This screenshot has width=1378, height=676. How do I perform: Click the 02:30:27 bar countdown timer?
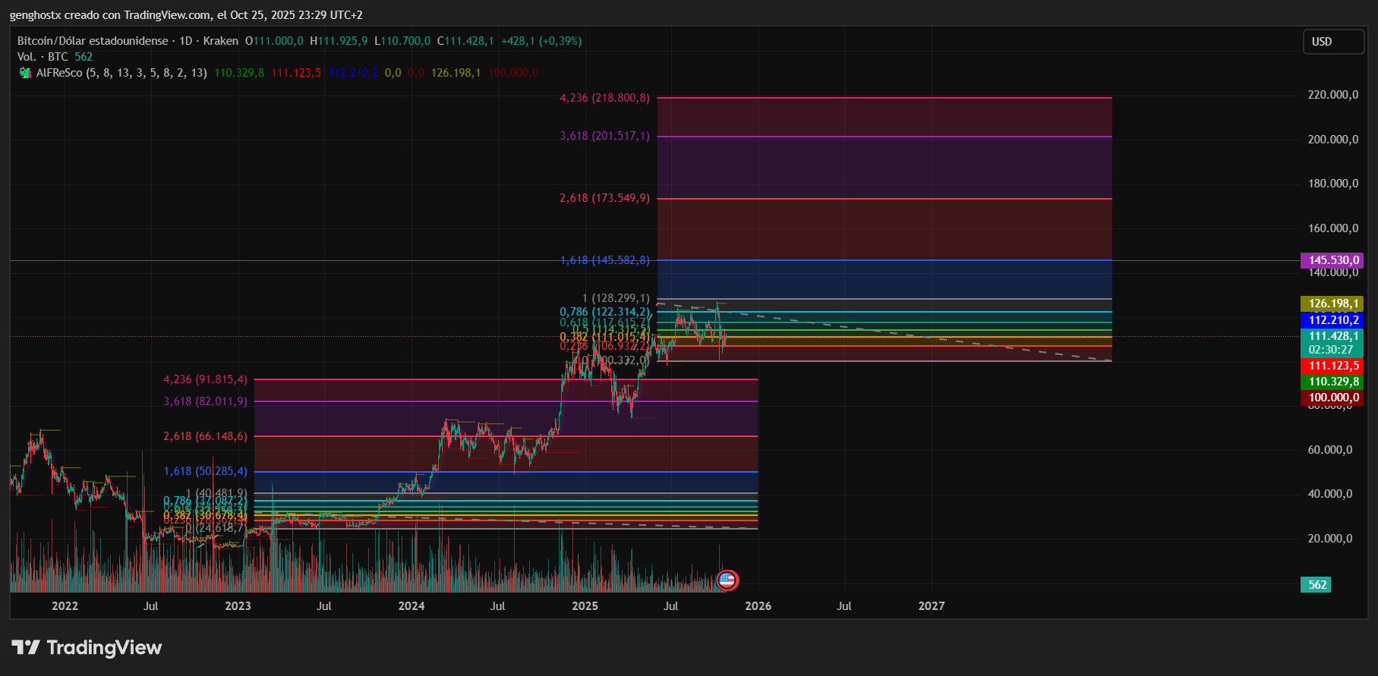click(x=1332, y=350)
